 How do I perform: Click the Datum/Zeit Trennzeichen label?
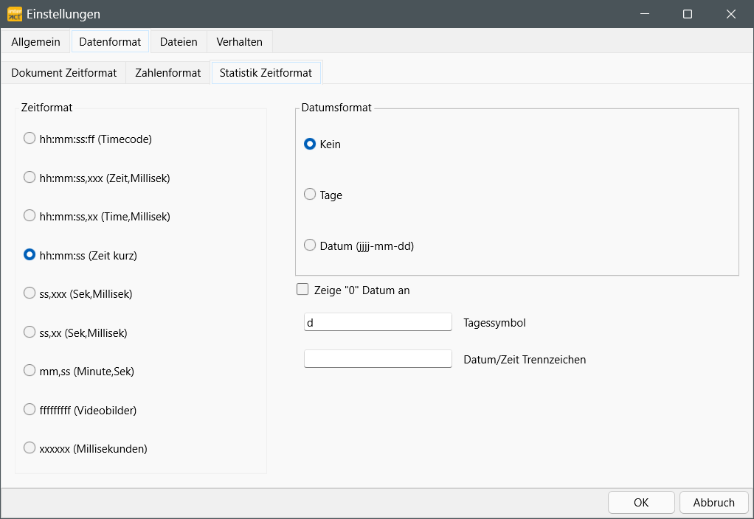click(x=525, y=360)
